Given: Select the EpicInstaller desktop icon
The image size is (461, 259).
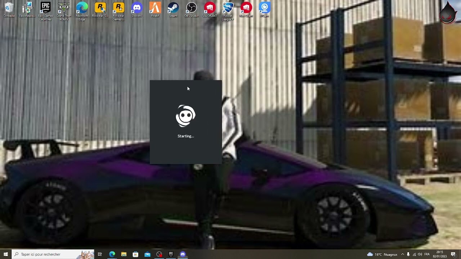Looking at the screenshot, I should pyautogui.click(x=27, y=10).
